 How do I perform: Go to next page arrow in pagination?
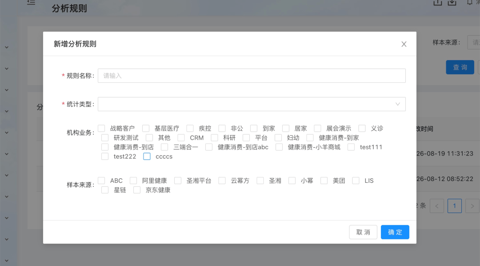tap(472, 206)
